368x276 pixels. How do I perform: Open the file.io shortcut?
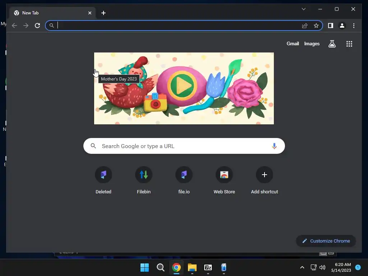pyautogui.click(x=184, y=180)
